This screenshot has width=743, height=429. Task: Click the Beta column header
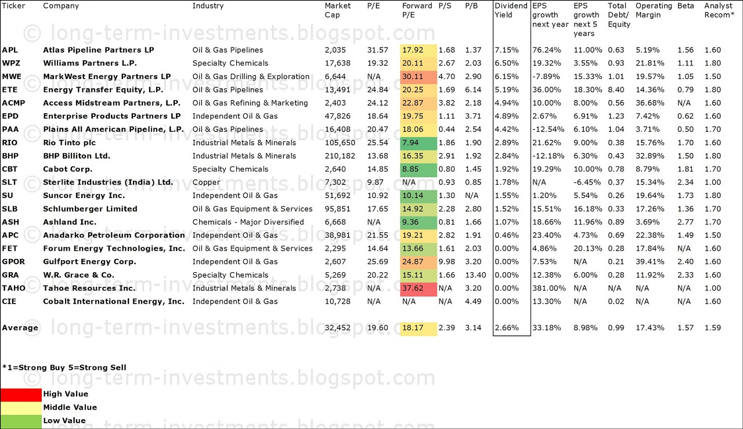click(x=686, y=6)
